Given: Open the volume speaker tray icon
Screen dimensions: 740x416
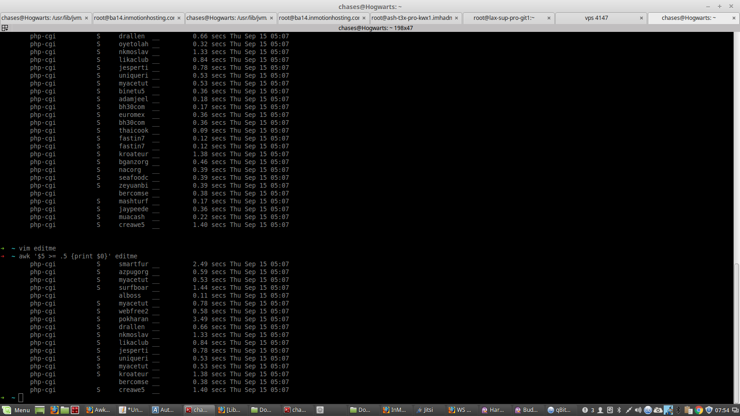Looking at the screenshot, I should pyautogui.click(x=638, y=410).
